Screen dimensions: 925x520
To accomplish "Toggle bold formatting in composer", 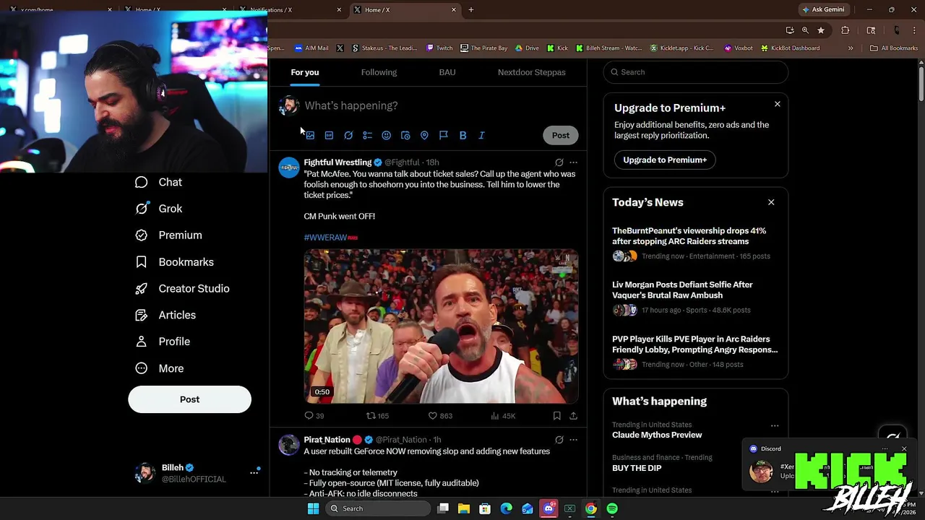I will click(x=462, y=135).
